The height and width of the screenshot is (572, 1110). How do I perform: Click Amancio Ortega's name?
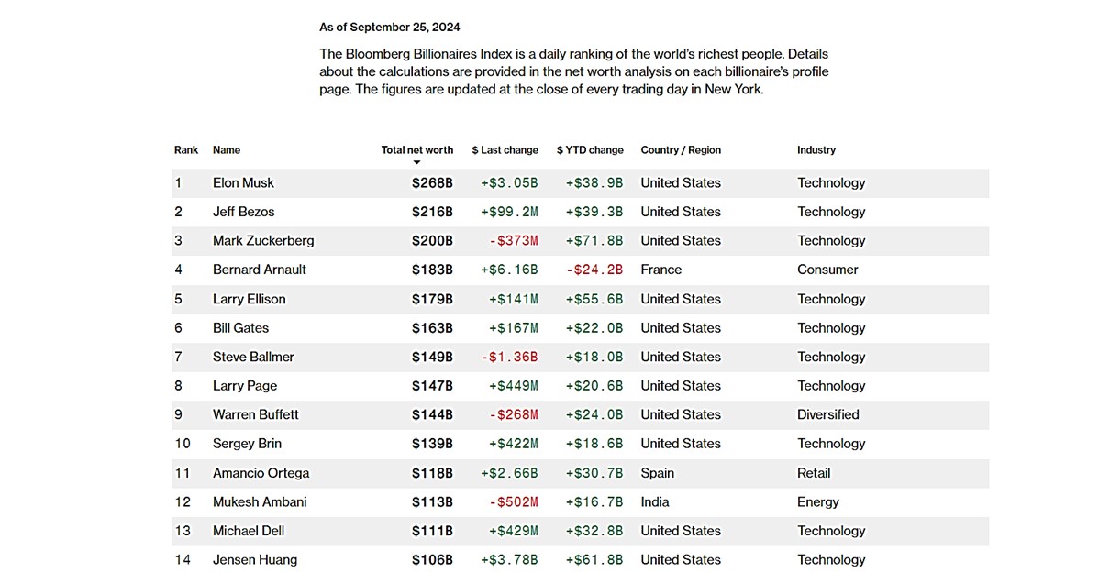coord(261,473)
